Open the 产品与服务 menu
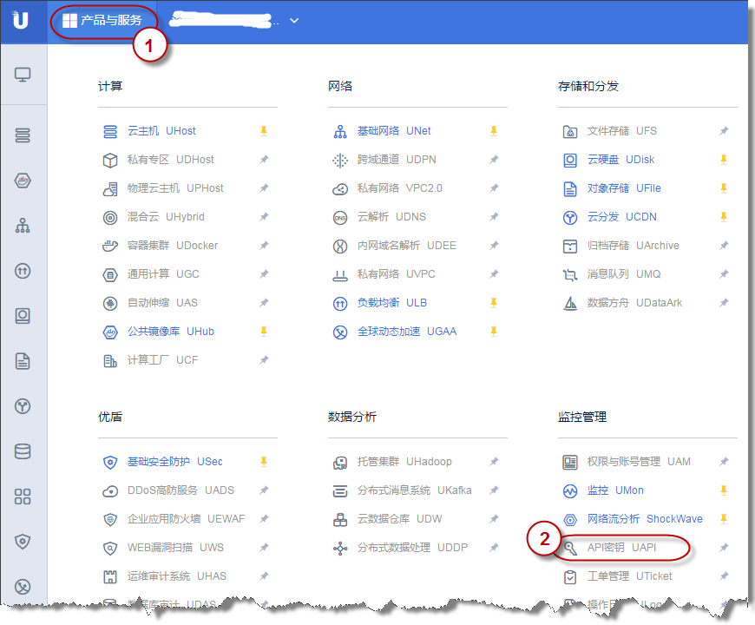Viewport: 755px width, 625px height. 103,20
